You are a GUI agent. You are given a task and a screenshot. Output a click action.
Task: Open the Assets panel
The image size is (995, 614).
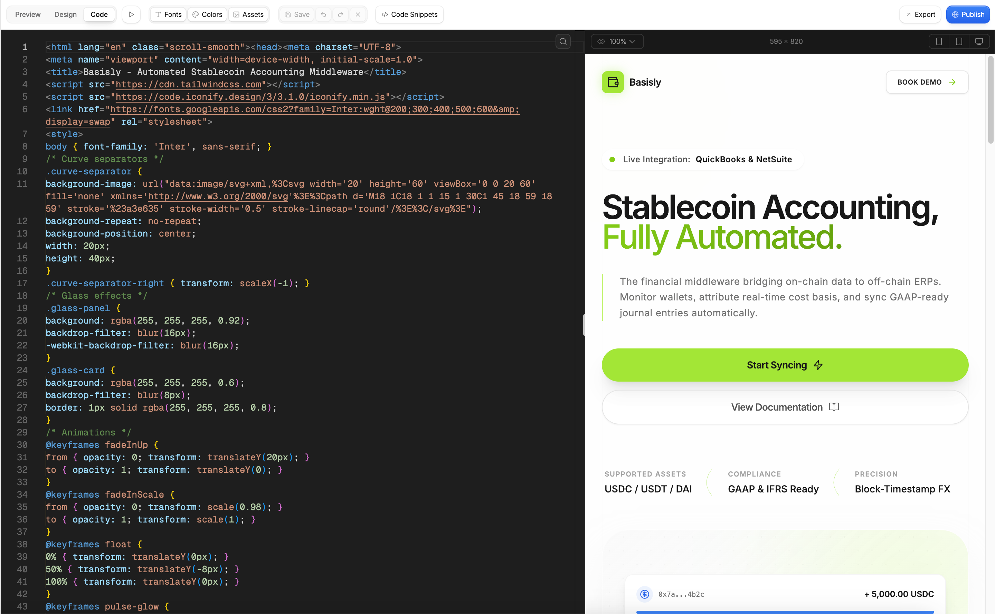(x=248, y=15)
